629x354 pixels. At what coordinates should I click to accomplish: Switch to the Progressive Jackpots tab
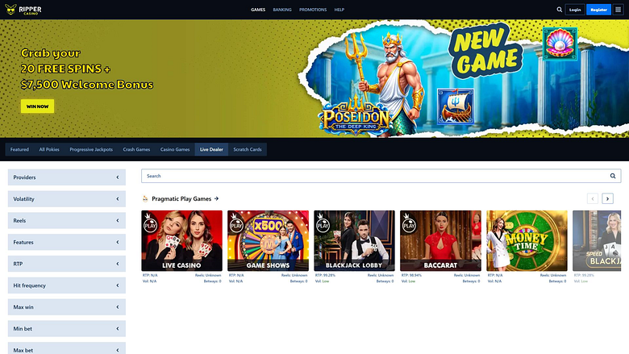tap(91, 149)
